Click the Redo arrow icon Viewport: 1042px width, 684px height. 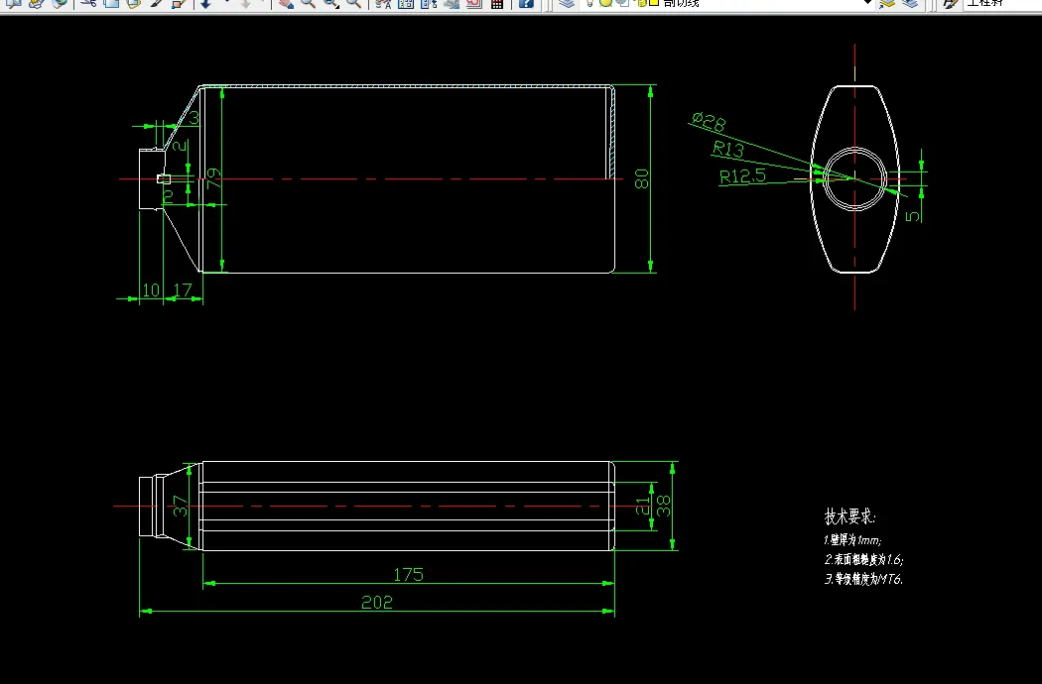246,3
